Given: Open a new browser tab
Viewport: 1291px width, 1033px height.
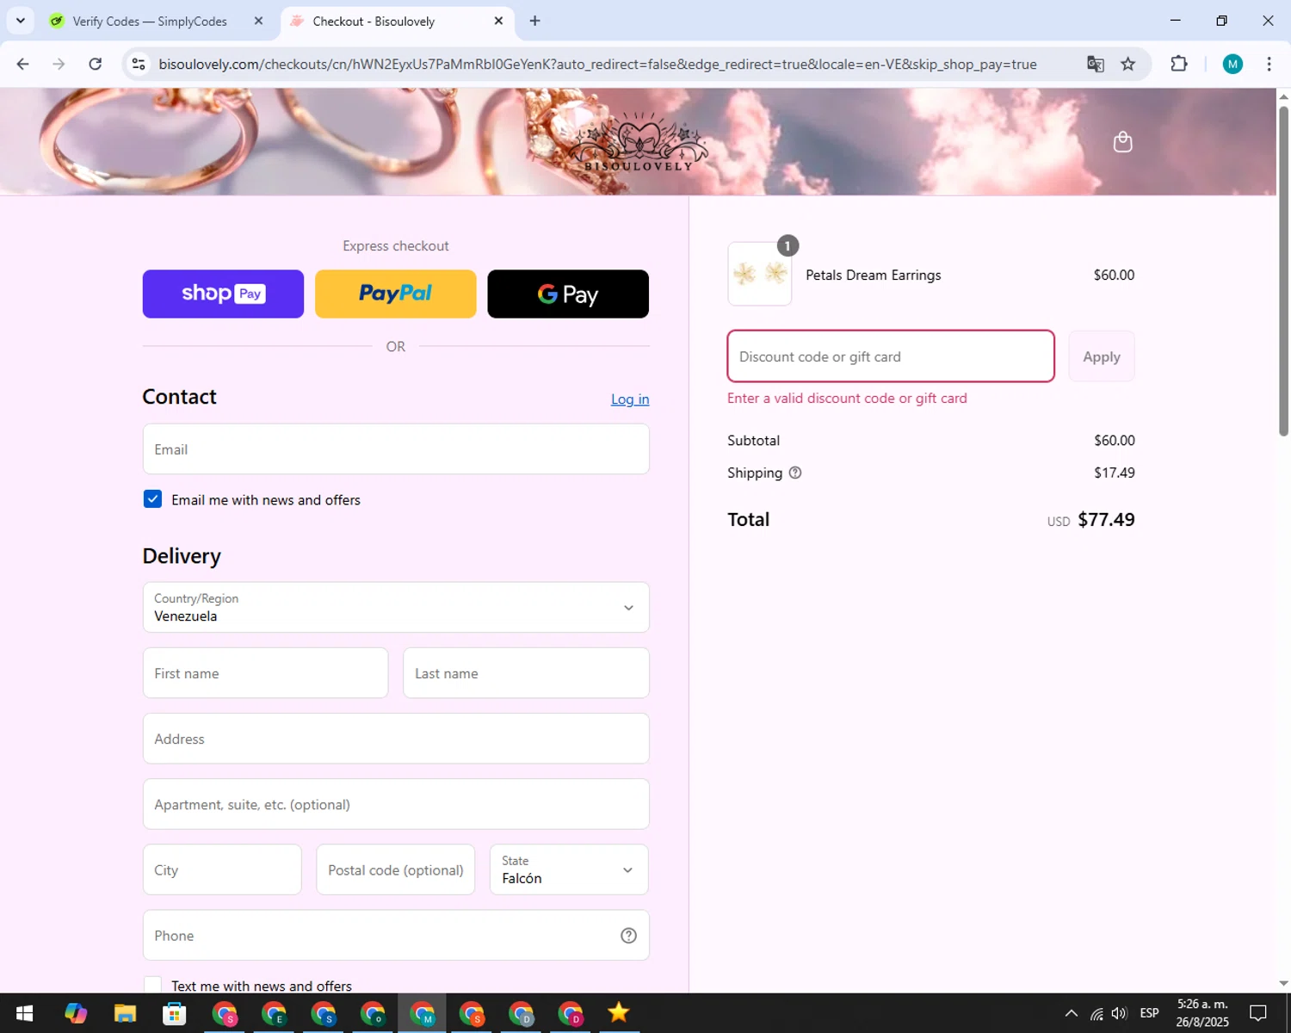Looking at the screenshot, I should tap(534, 21).
